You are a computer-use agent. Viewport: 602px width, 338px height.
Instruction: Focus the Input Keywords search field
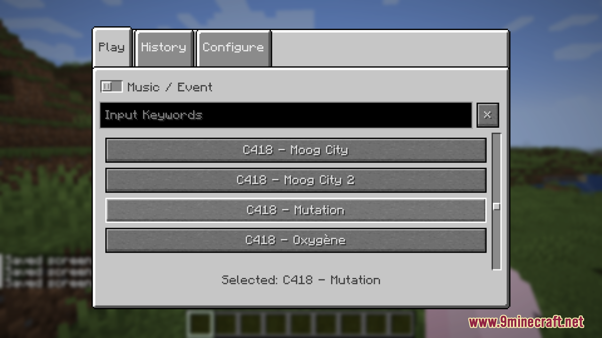285,115
